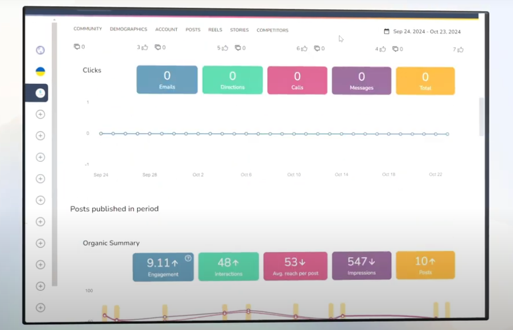Select the Stories tab
Screen dimensions: 513x330
pyautogui.click(x=239, y=30)
